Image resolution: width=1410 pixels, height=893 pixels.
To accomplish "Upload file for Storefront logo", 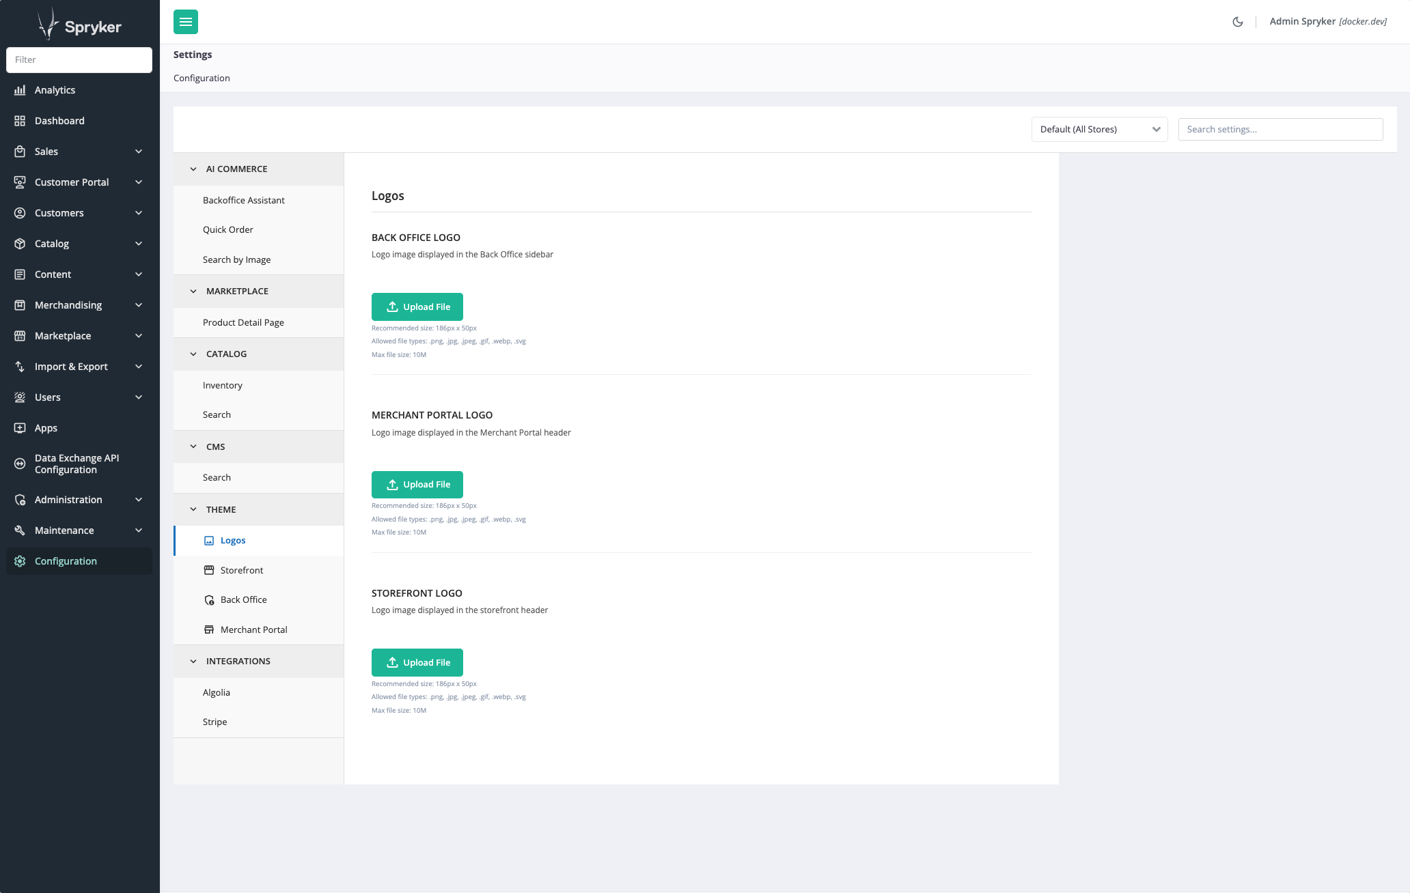I will [417, 662].
